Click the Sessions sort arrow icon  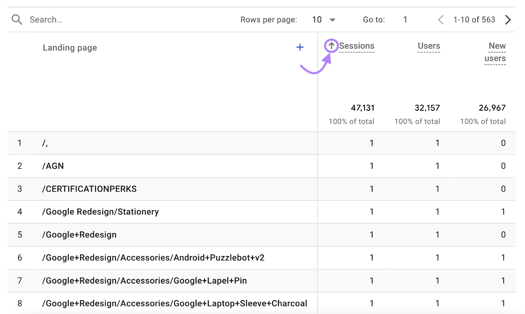331,46
